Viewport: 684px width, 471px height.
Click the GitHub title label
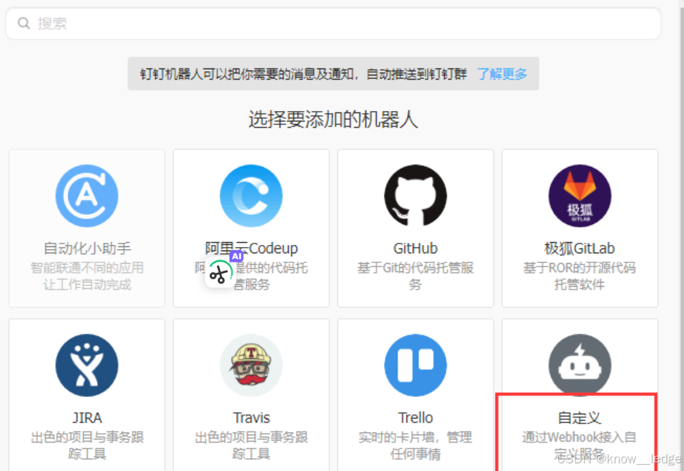[x=415, y=248]
